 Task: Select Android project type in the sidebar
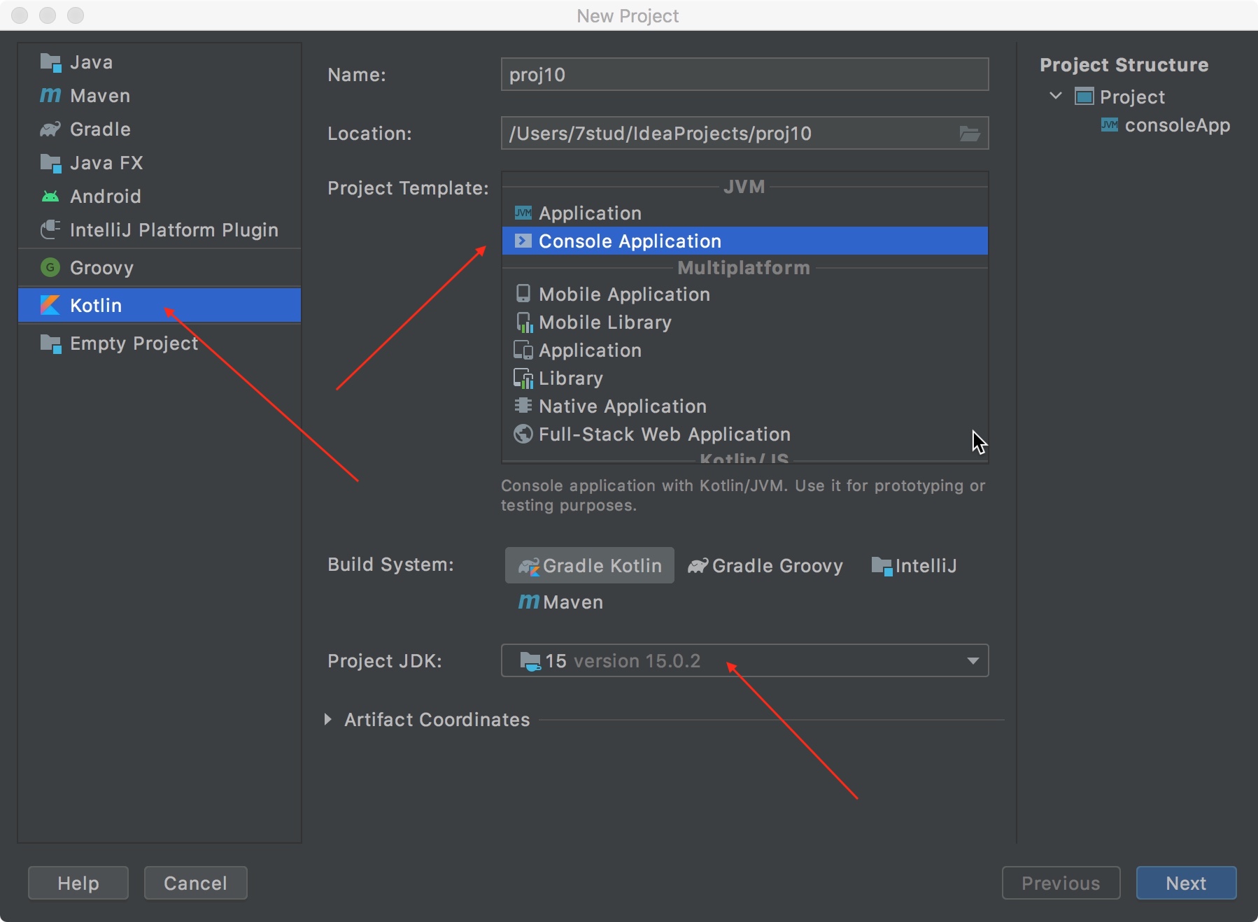[105, 197]
